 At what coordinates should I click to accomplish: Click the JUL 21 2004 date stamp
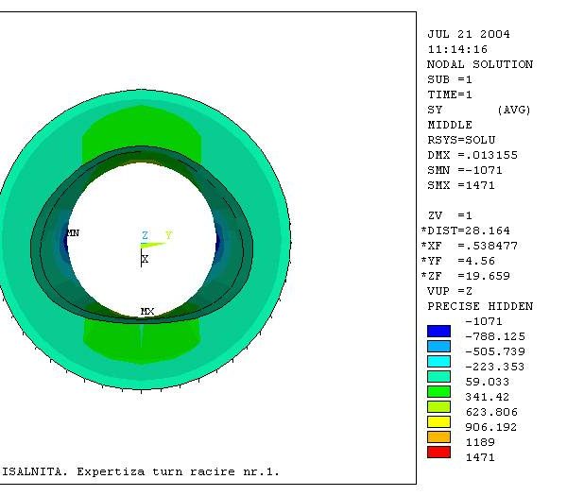469,34
